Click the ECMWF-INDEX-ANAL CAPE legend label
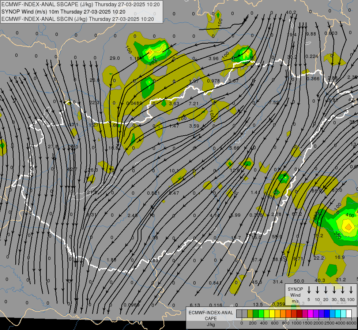This screenshot has height=330, width=358. click(211, 316)
